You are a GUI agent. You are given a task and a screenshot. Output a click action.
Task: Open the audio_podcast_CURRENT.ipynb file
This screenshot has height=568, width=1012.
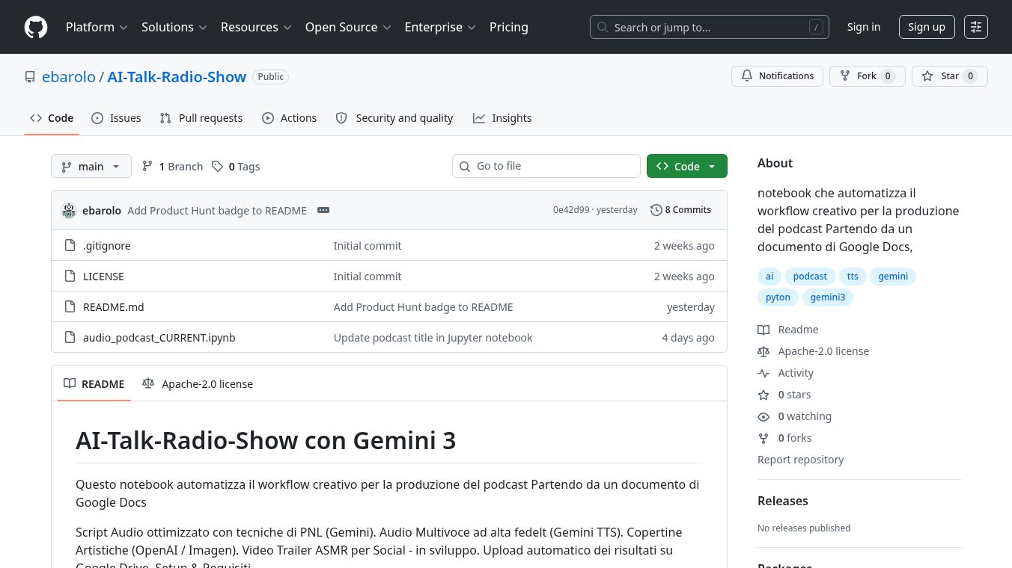(159, 337)
